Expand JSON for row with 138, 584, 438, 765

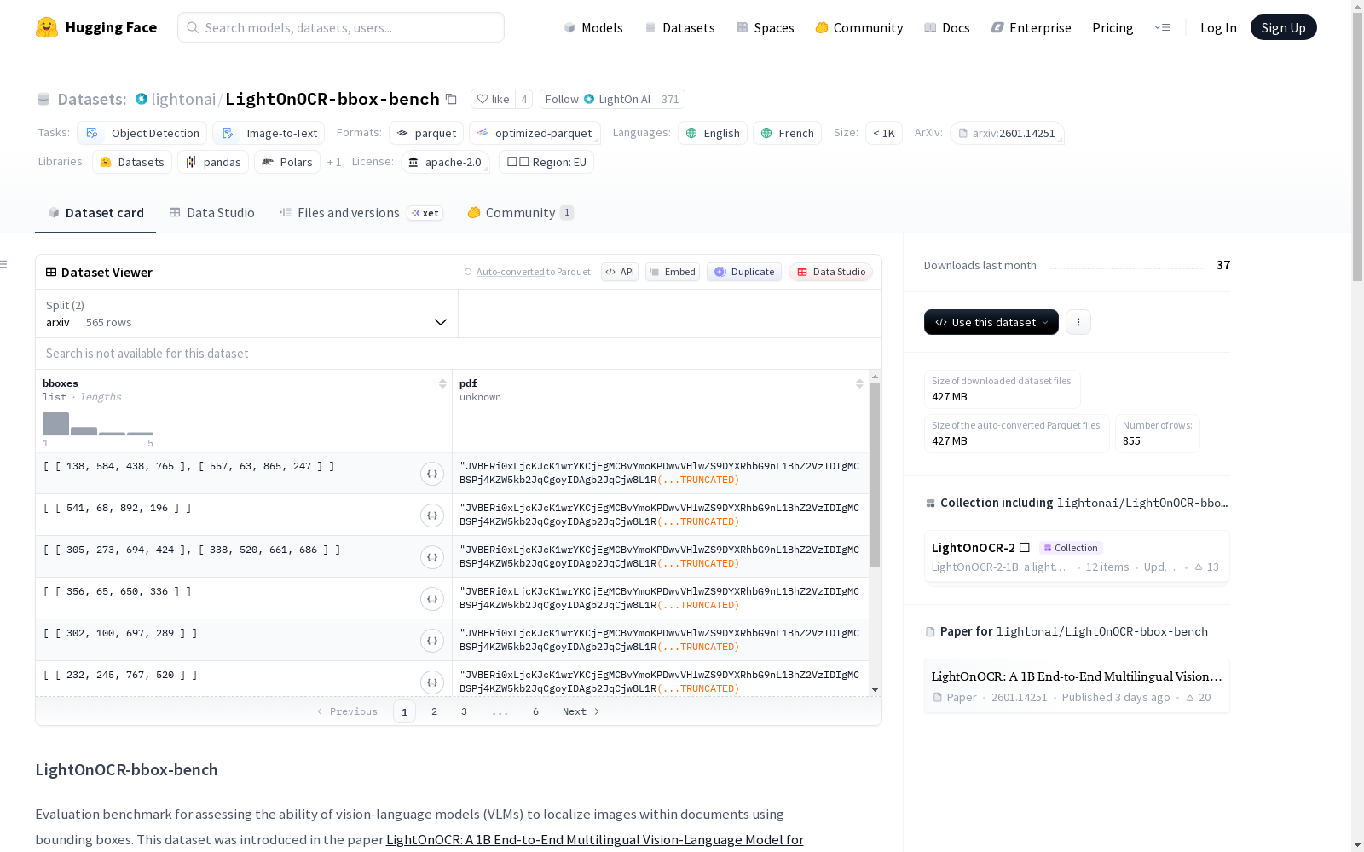pyautogui.click(x=432, y=474)
